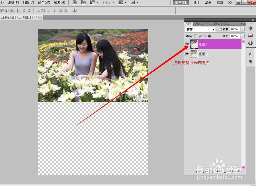Click the Auto-Align Layers icon
Image resolution: width=256 pixels, height=186 pixels.
(74, 10)
